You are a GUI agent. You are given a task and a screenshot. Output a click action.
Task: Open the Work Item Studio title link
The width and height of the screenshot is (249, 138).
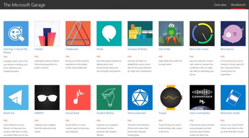click(x=230, y=113)
